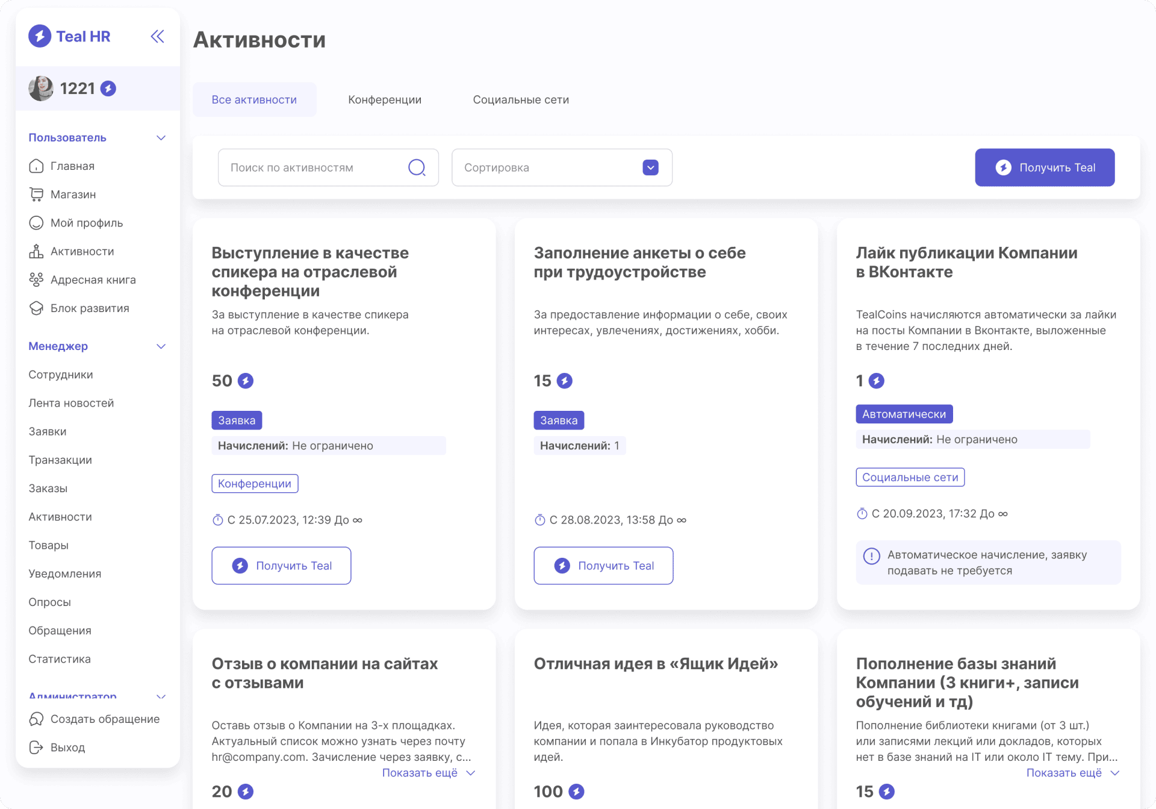Click the search magnifier icon
This screenshot has height=809, width=1156.
417,167
